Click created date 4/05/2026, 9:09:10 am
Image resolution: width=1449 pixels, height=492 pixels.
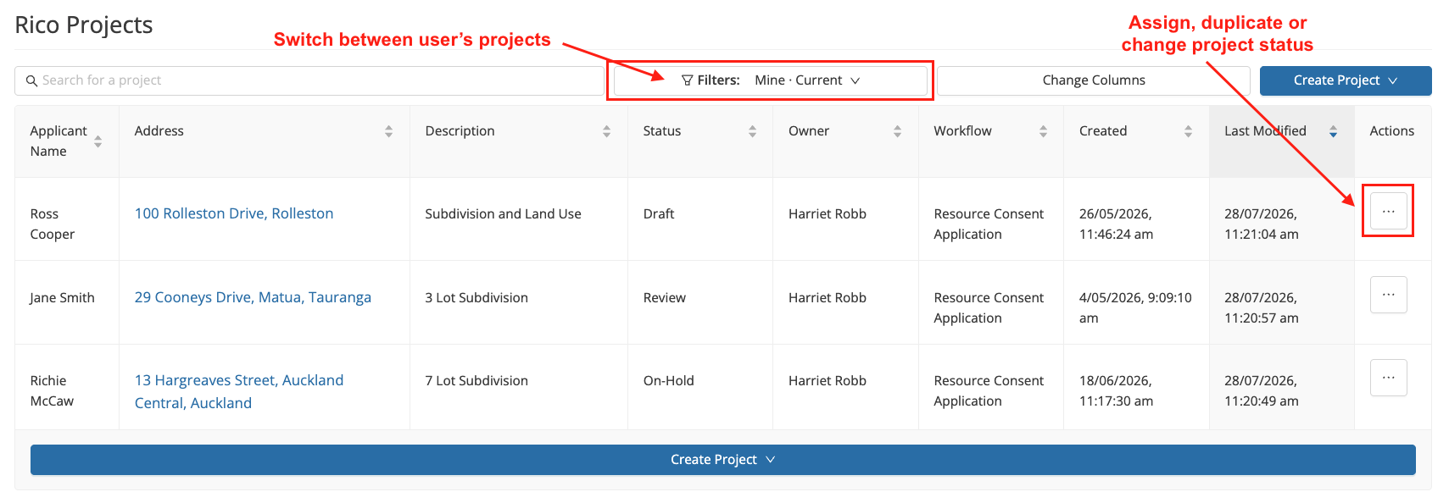1135,308
